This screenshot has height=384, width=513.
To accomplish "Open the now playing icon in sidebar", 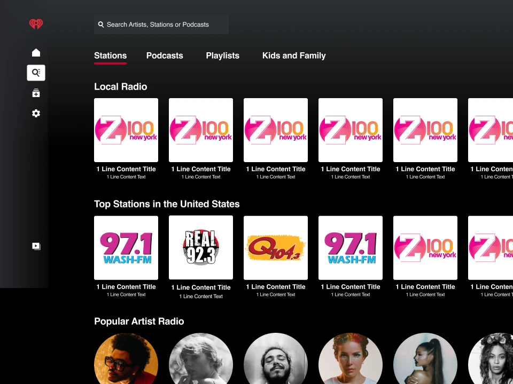I will coord(36,246).
